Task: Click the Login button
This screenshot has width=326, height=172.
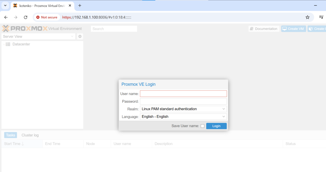Action: (216, 126)
